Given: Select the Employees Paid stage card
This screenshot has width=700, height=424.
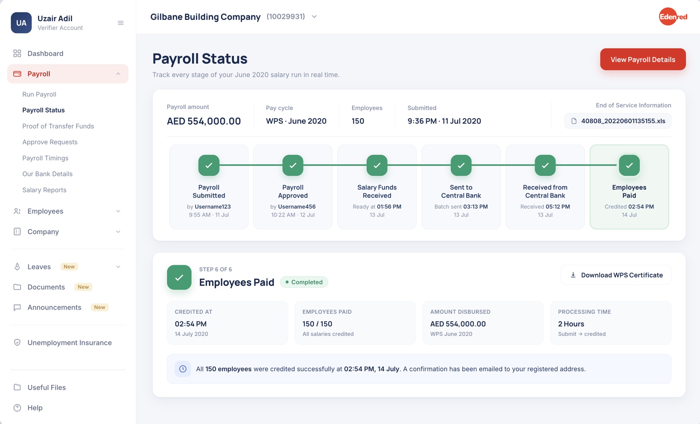Looking at the screenshot, I should 629,187.
